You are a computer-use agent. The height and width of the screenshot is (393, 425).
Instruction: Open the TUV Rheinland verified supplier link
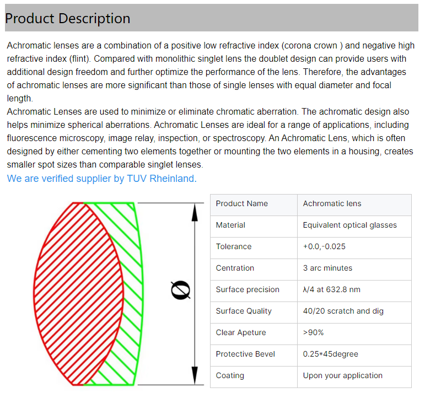pos(101,179)
